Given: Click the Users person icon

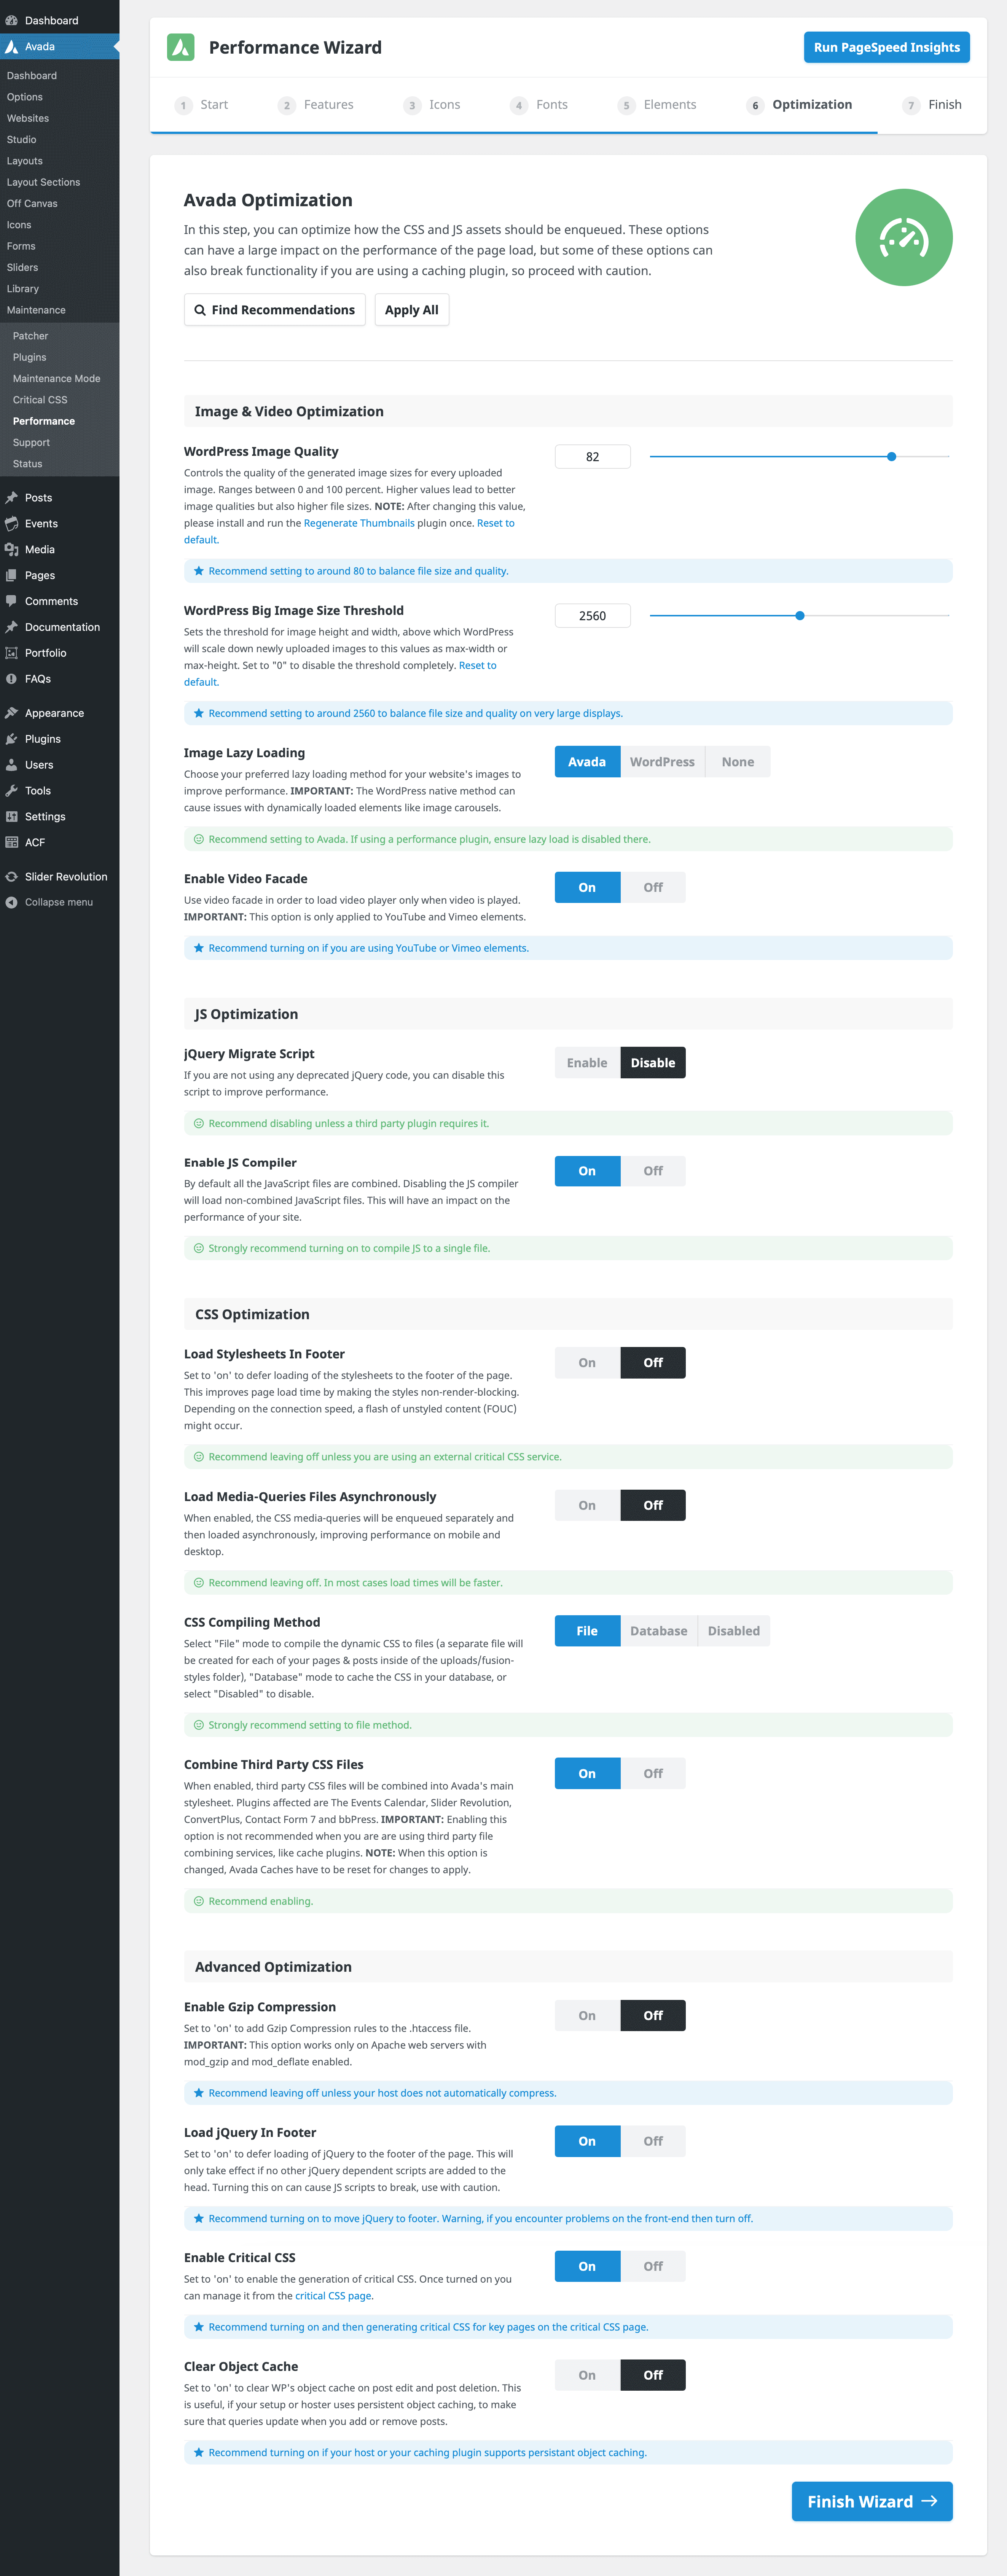Looking at the screenshot, I should coord(11,765).
